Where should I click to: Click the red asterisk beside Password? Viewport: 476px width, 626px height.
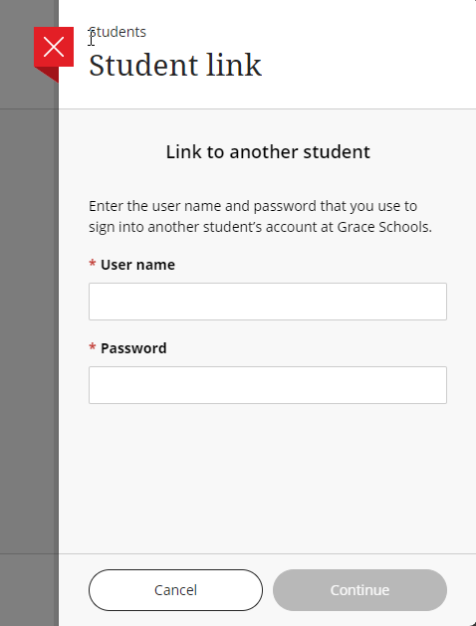pos(93,346)
